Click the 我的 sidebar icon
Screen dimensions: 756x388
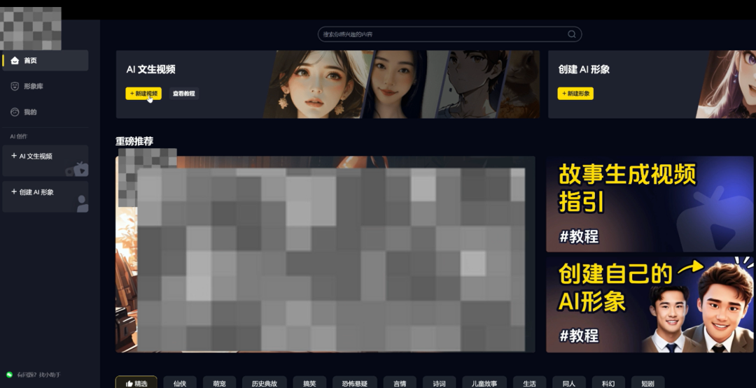pos(15,112)
